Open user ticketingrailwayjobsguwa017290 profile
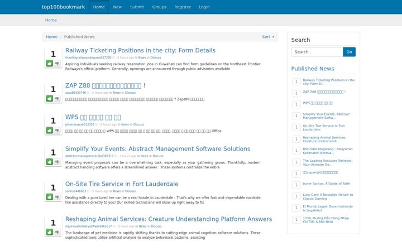 88,57
